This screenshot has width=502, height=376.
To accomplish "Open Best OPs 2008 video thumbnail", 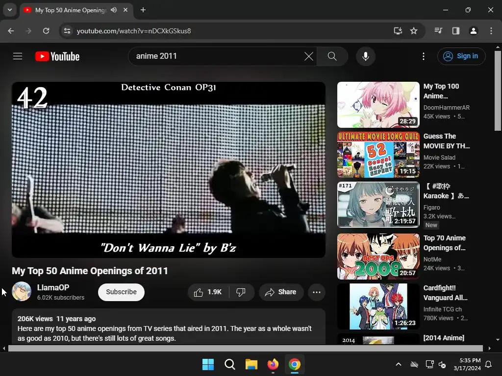I will 378,256.
